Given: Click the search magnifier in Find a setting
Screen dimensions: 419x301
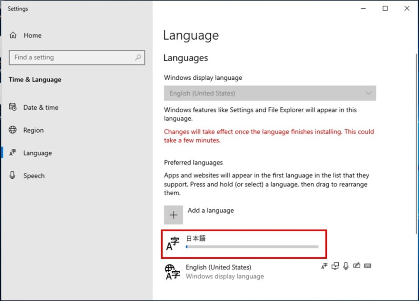Looking at the screenshot, I should click(x=137, y=57).
